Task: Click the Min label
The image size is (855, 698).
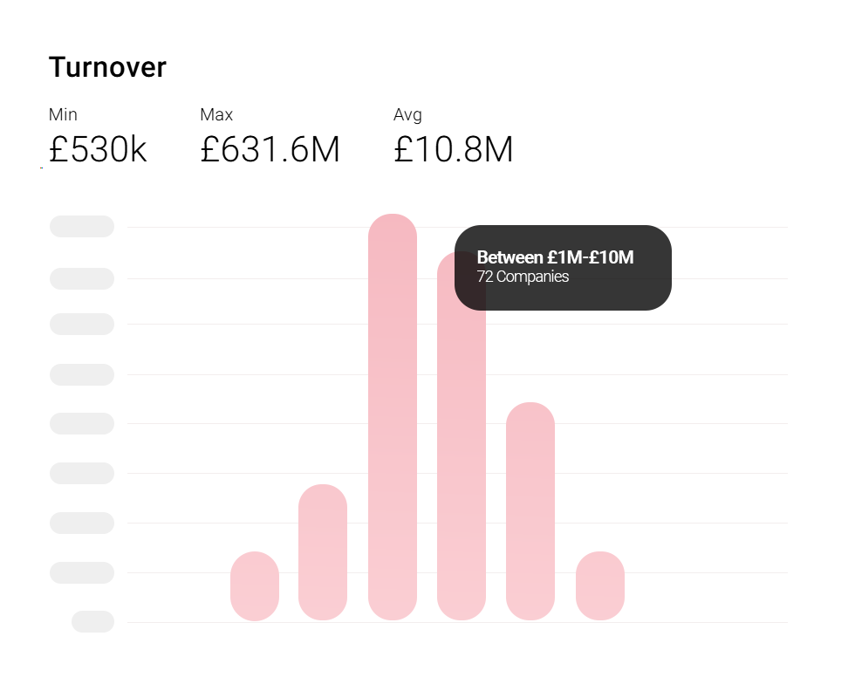Action: coord(63,114)
